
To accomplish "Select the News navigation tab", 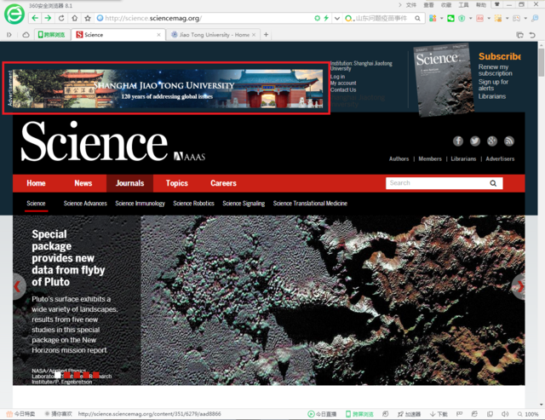I will coord(83,183).
